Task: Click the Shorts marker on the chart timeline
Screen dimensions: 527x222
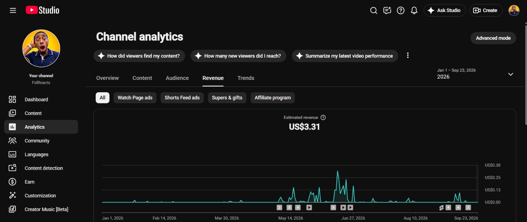Action: pos(442,208)
